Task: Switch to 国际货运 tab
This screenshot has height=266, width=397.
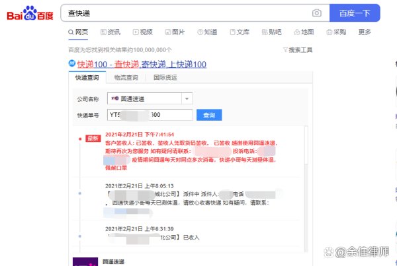Action: pyautogui.click(x=165, y=77)
